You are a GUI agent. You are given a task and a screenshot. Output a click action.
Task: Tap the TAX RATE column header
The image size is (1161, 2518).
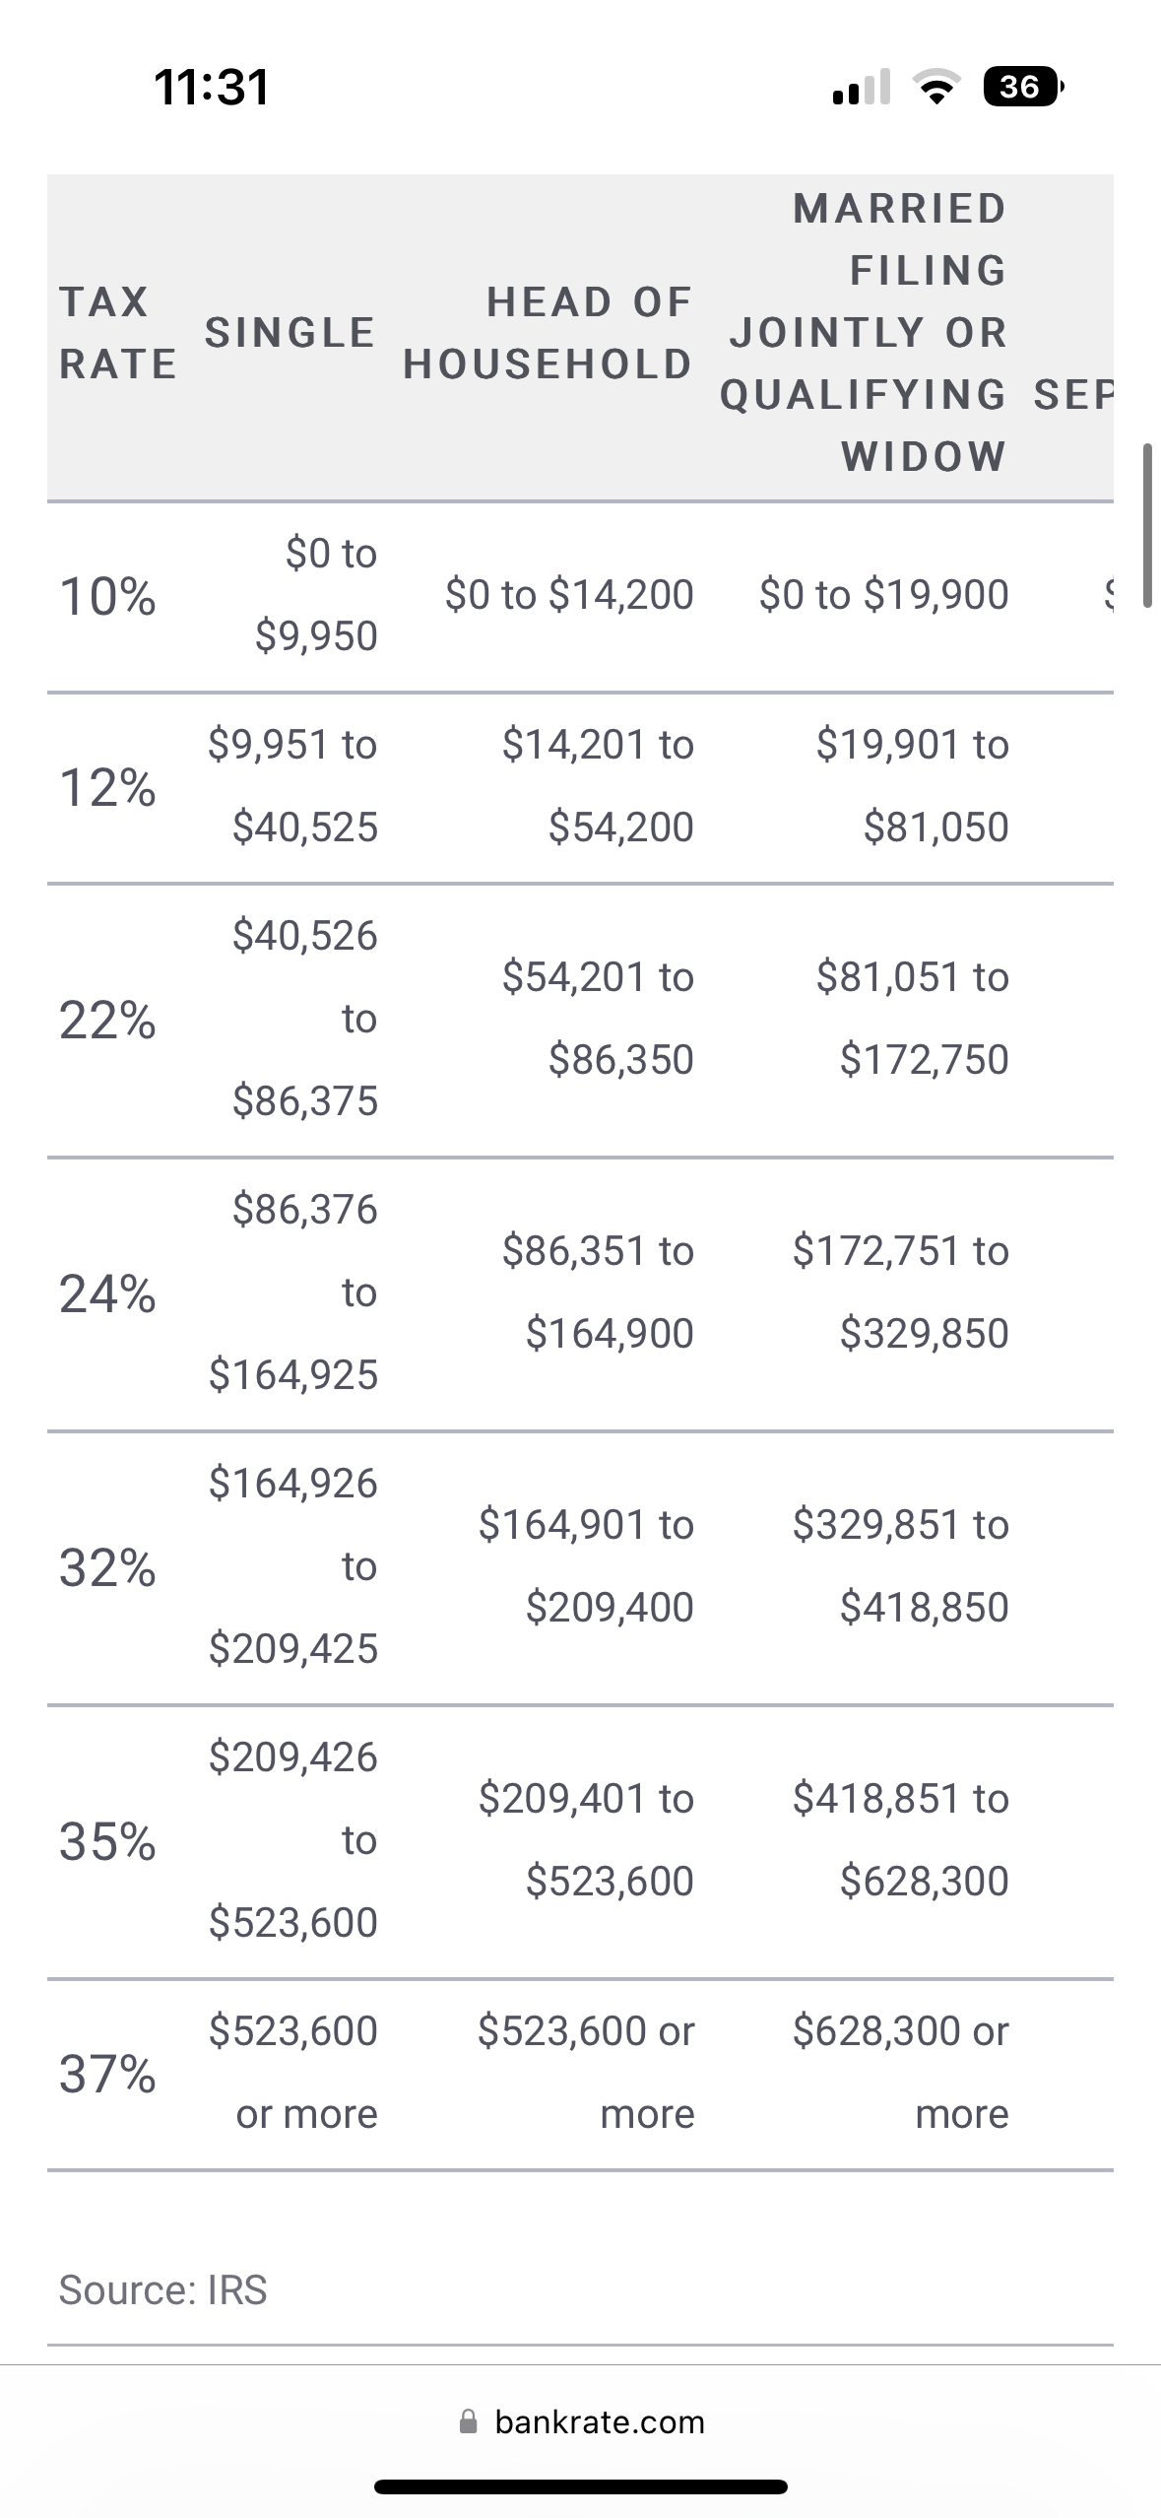pyautogui.click(x=117, y=333)
